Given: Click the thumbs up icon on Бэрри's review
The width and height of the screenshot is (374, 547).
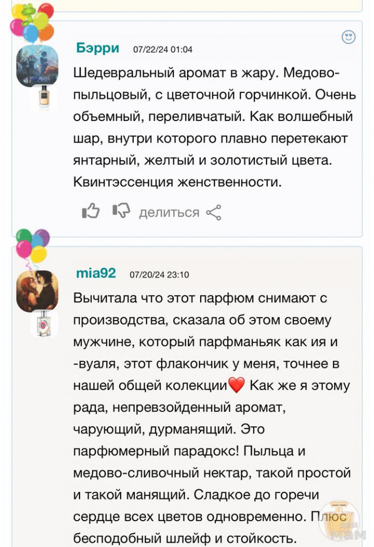Looking at the screenshot, I should click(91, 212).
